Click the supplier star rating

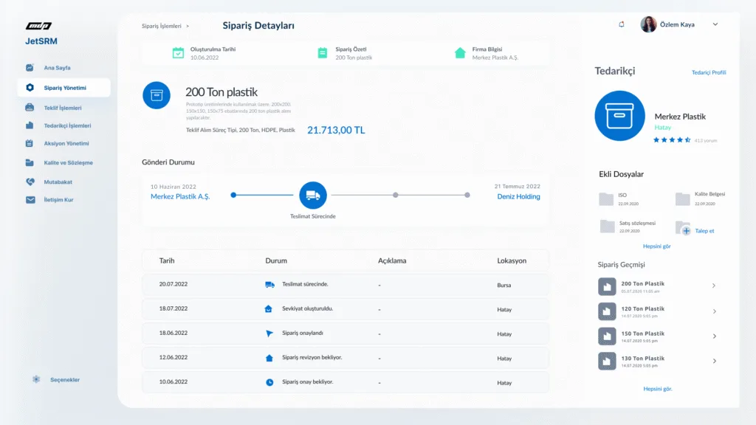672,139
